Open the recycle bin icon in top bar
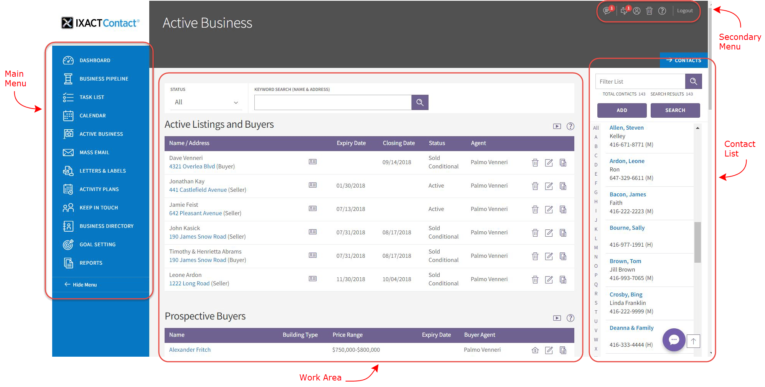 (649, 11)
